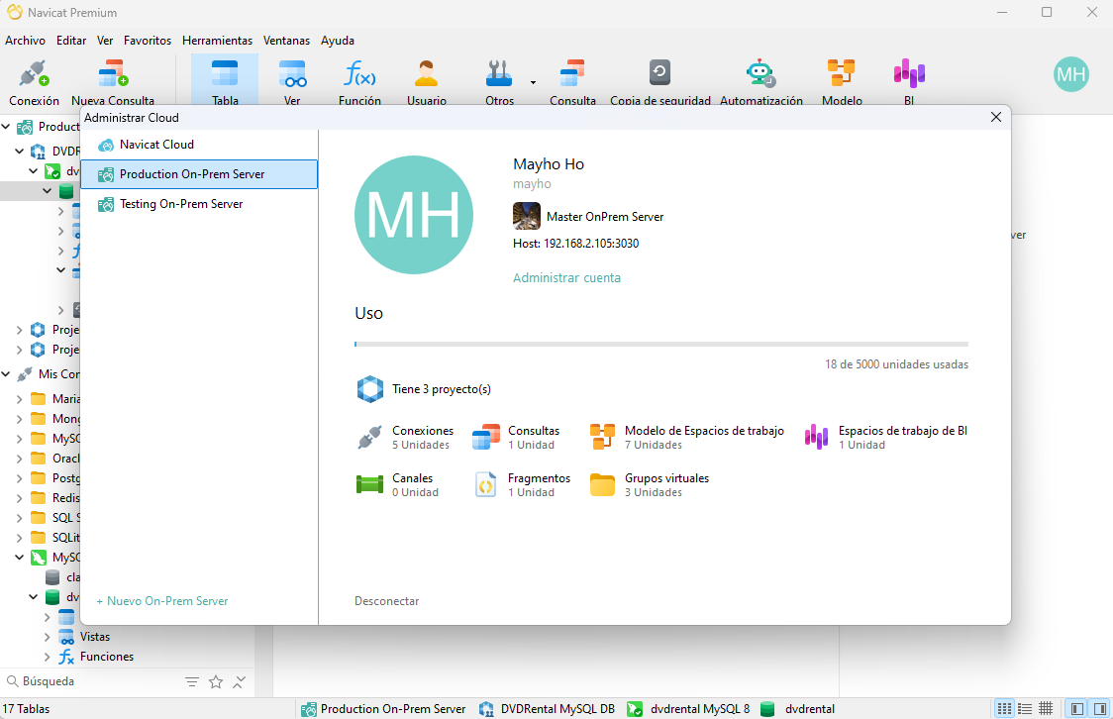Viewport: 1113px width, 719px height.
Task: Toggle the left navigation pane
Action: pyautogui.click(x=1077, y=709)
